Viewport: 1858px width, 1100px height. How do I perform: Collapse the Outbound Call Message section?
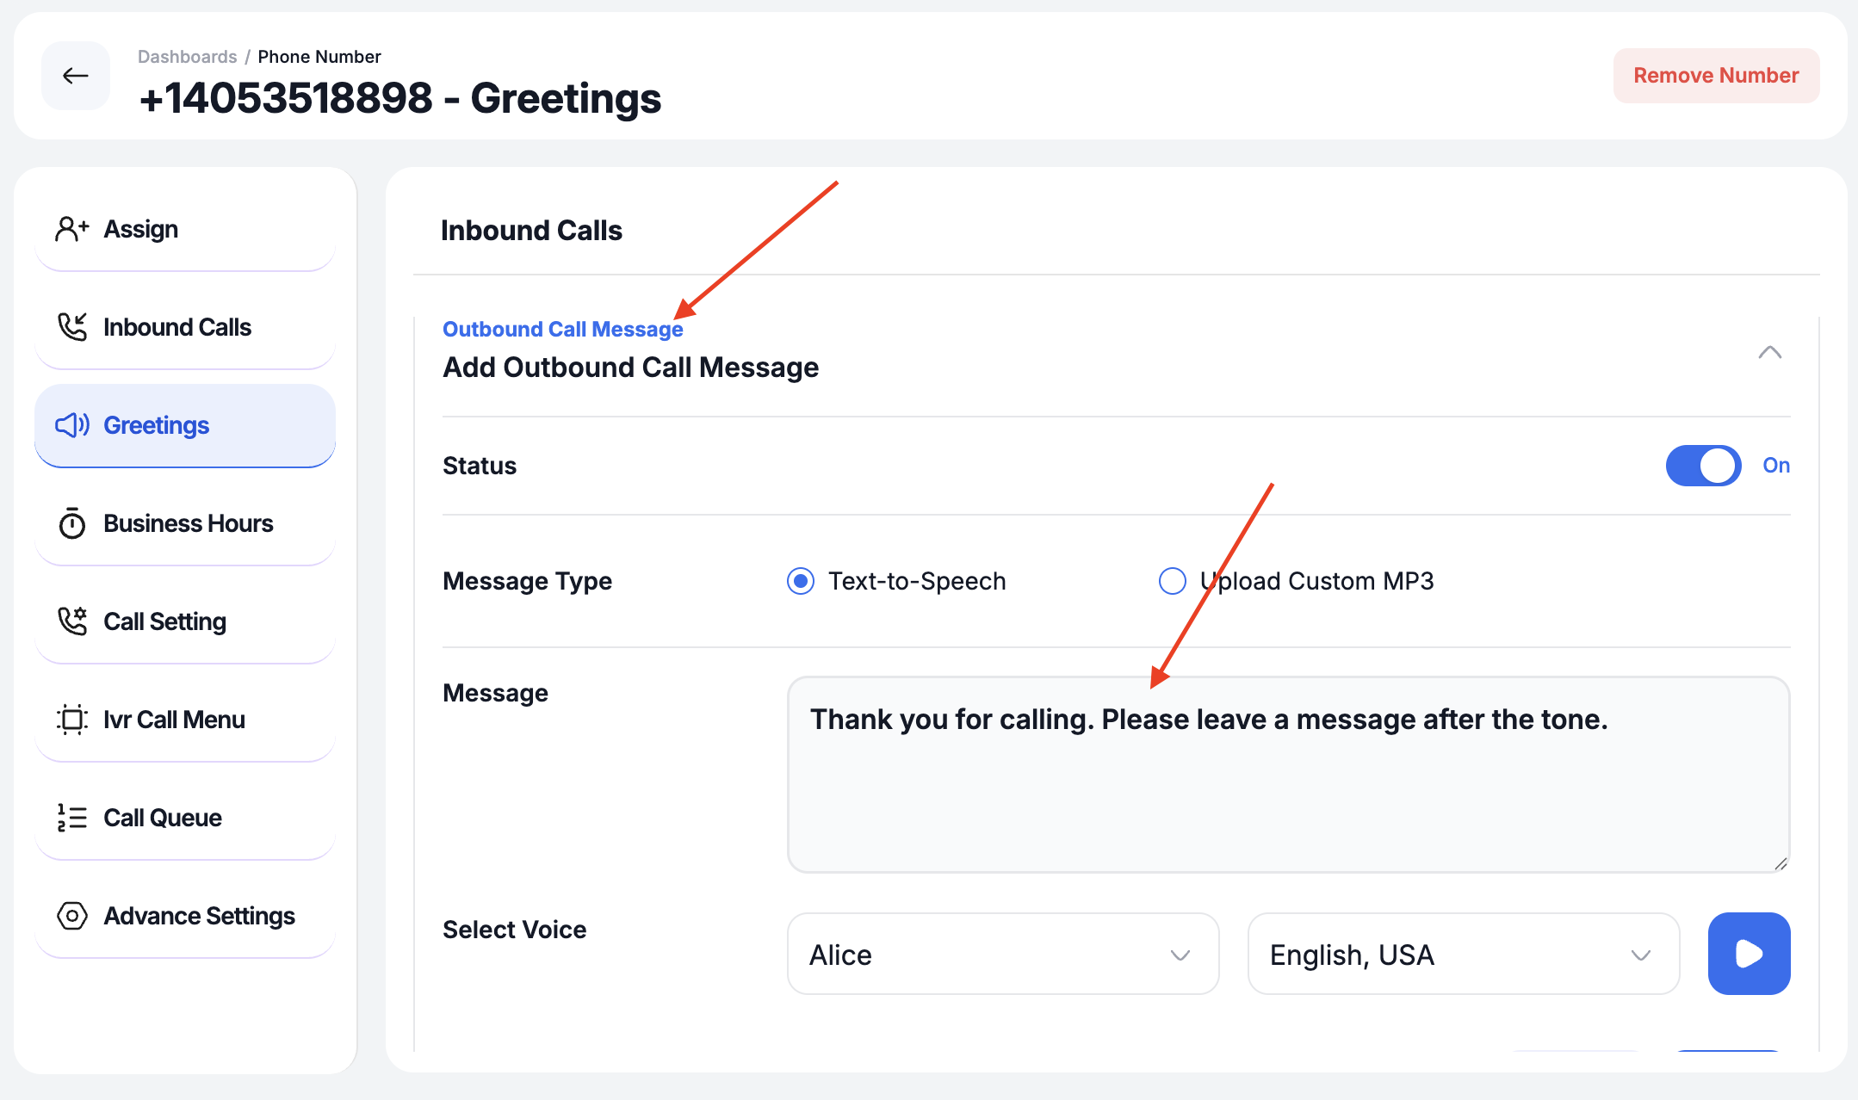1770,353
